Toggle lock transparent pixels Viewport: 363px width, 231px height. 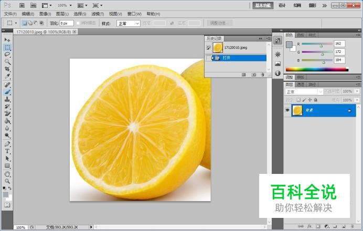298,100
